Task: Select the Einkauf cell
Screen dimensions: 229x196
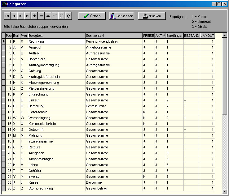Action: tap(56, 100)
